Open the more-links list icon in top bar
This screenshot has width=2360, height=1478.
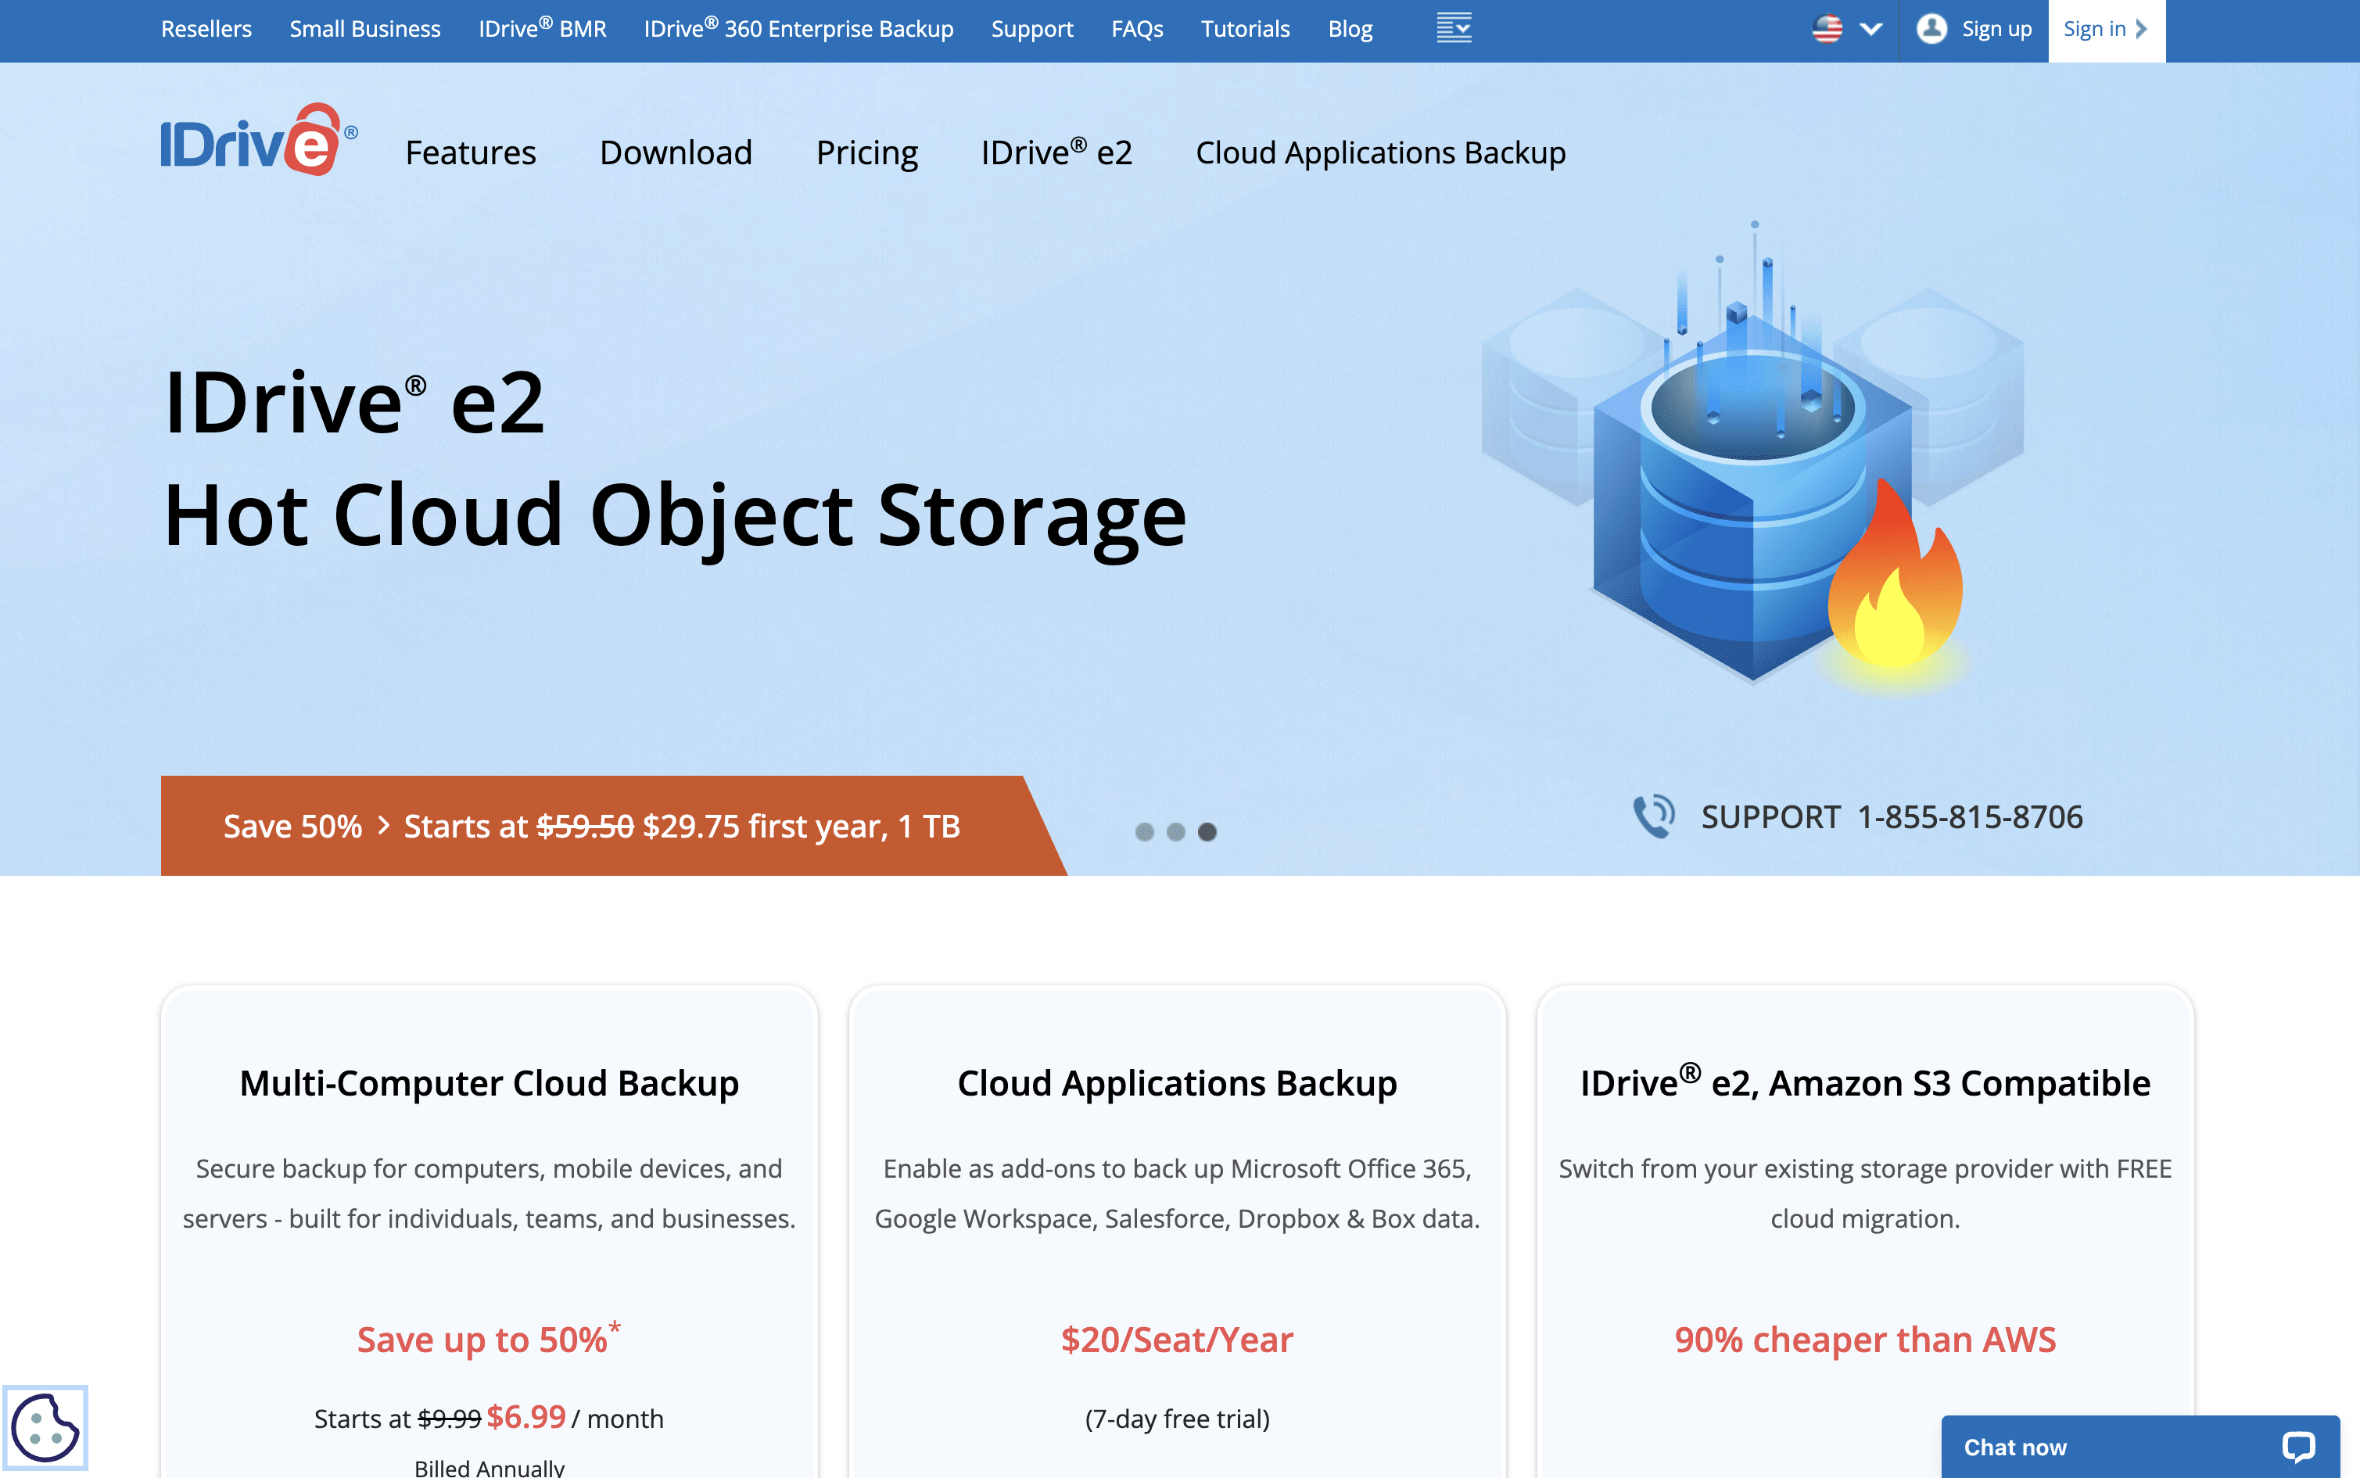1453,28
